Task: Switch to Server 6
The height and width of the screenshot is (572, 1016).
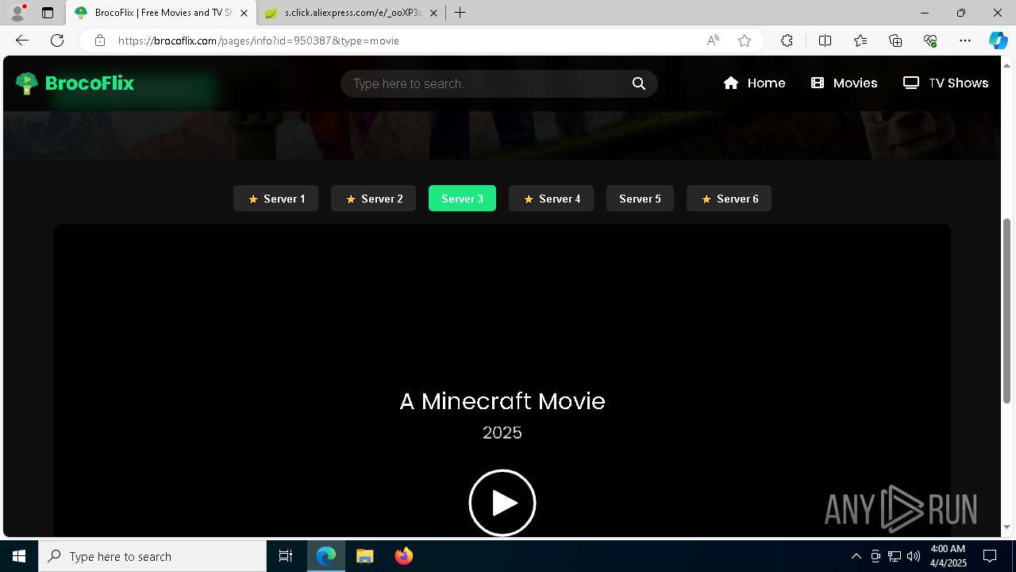Action: coord(729,199)
